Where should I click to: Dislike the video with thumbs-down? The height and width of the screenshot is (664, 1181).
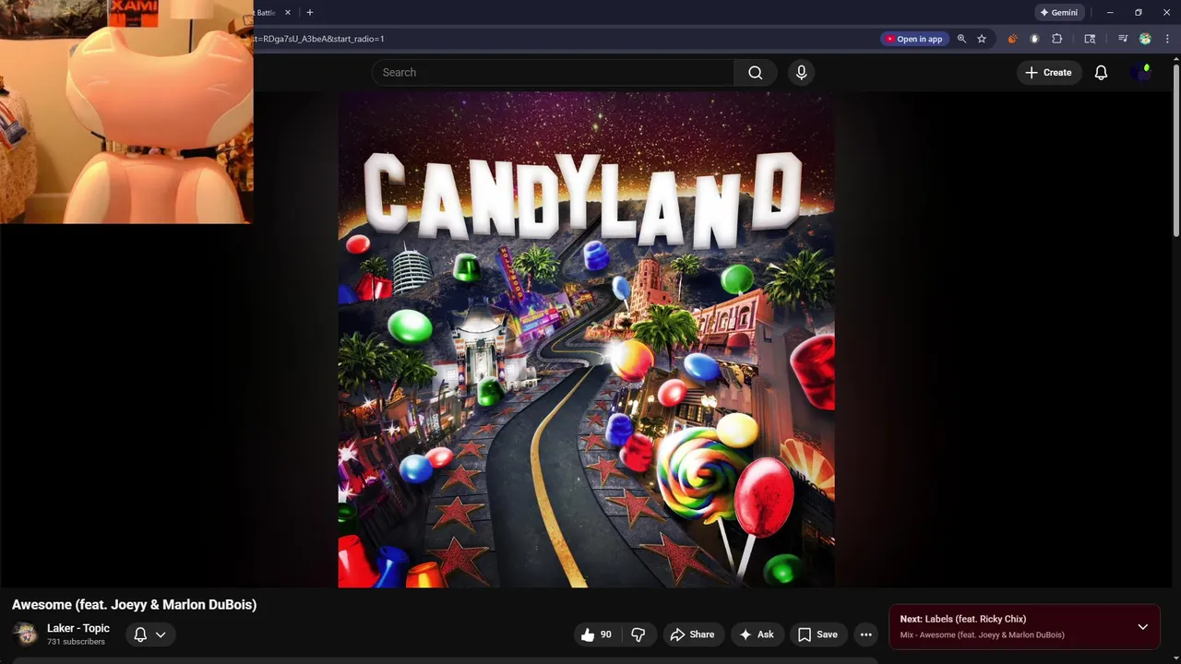(638, 634)
